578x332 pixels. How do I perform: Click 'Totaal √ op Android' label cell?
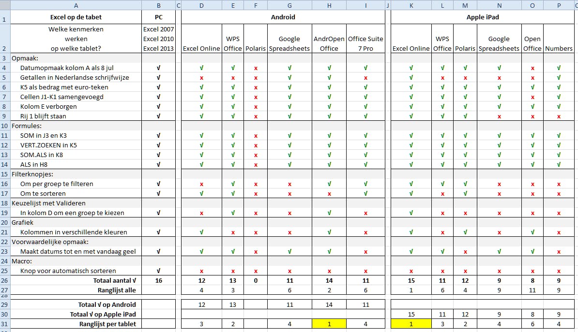[76, 304]
